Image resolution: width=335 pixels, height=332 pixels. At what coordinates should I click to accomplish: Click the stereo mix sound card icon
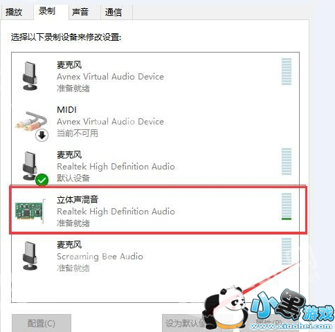point(30,210)
